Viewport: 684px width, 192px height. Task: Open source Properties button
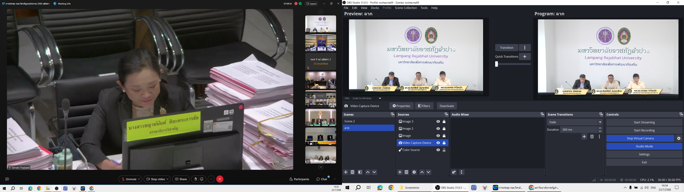[401, 106]
